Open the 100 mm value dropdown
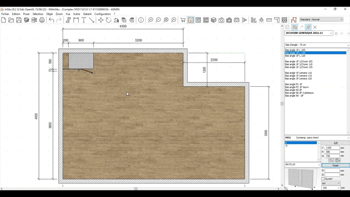 (x=331, y=188)
